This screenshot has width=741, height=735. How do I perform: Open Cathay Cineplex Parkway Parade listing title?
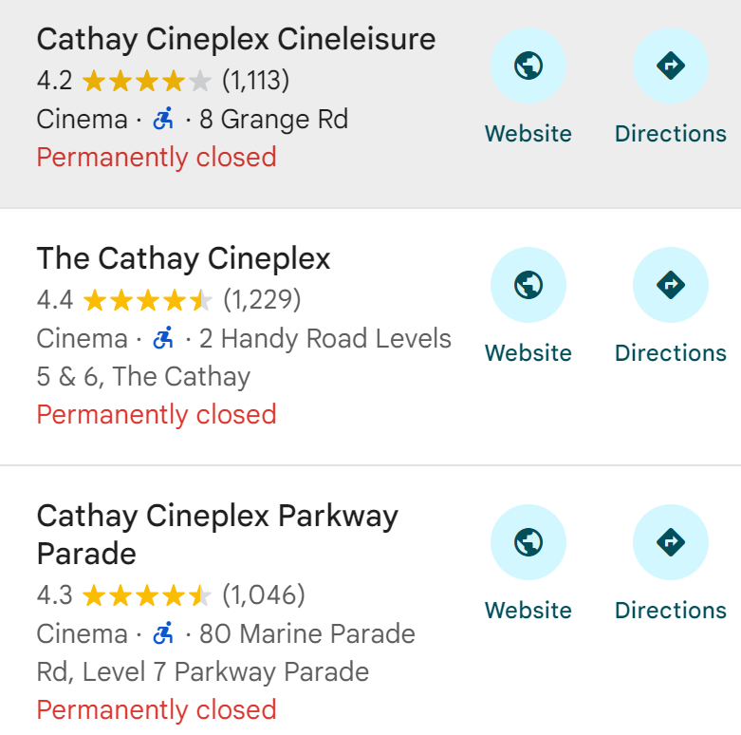217,535
